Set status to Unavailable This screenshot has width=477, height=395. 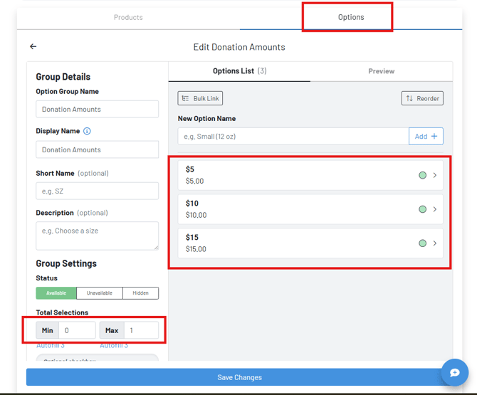click(x=99, y=293)
